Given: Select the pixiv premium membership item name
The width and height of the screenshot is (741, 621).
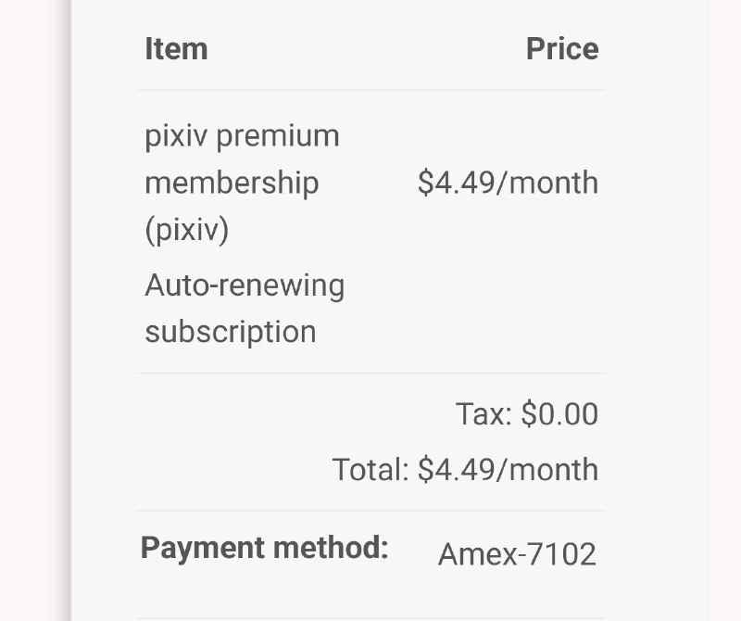Looking at the screenshot, I should click(x=242, y=183).
